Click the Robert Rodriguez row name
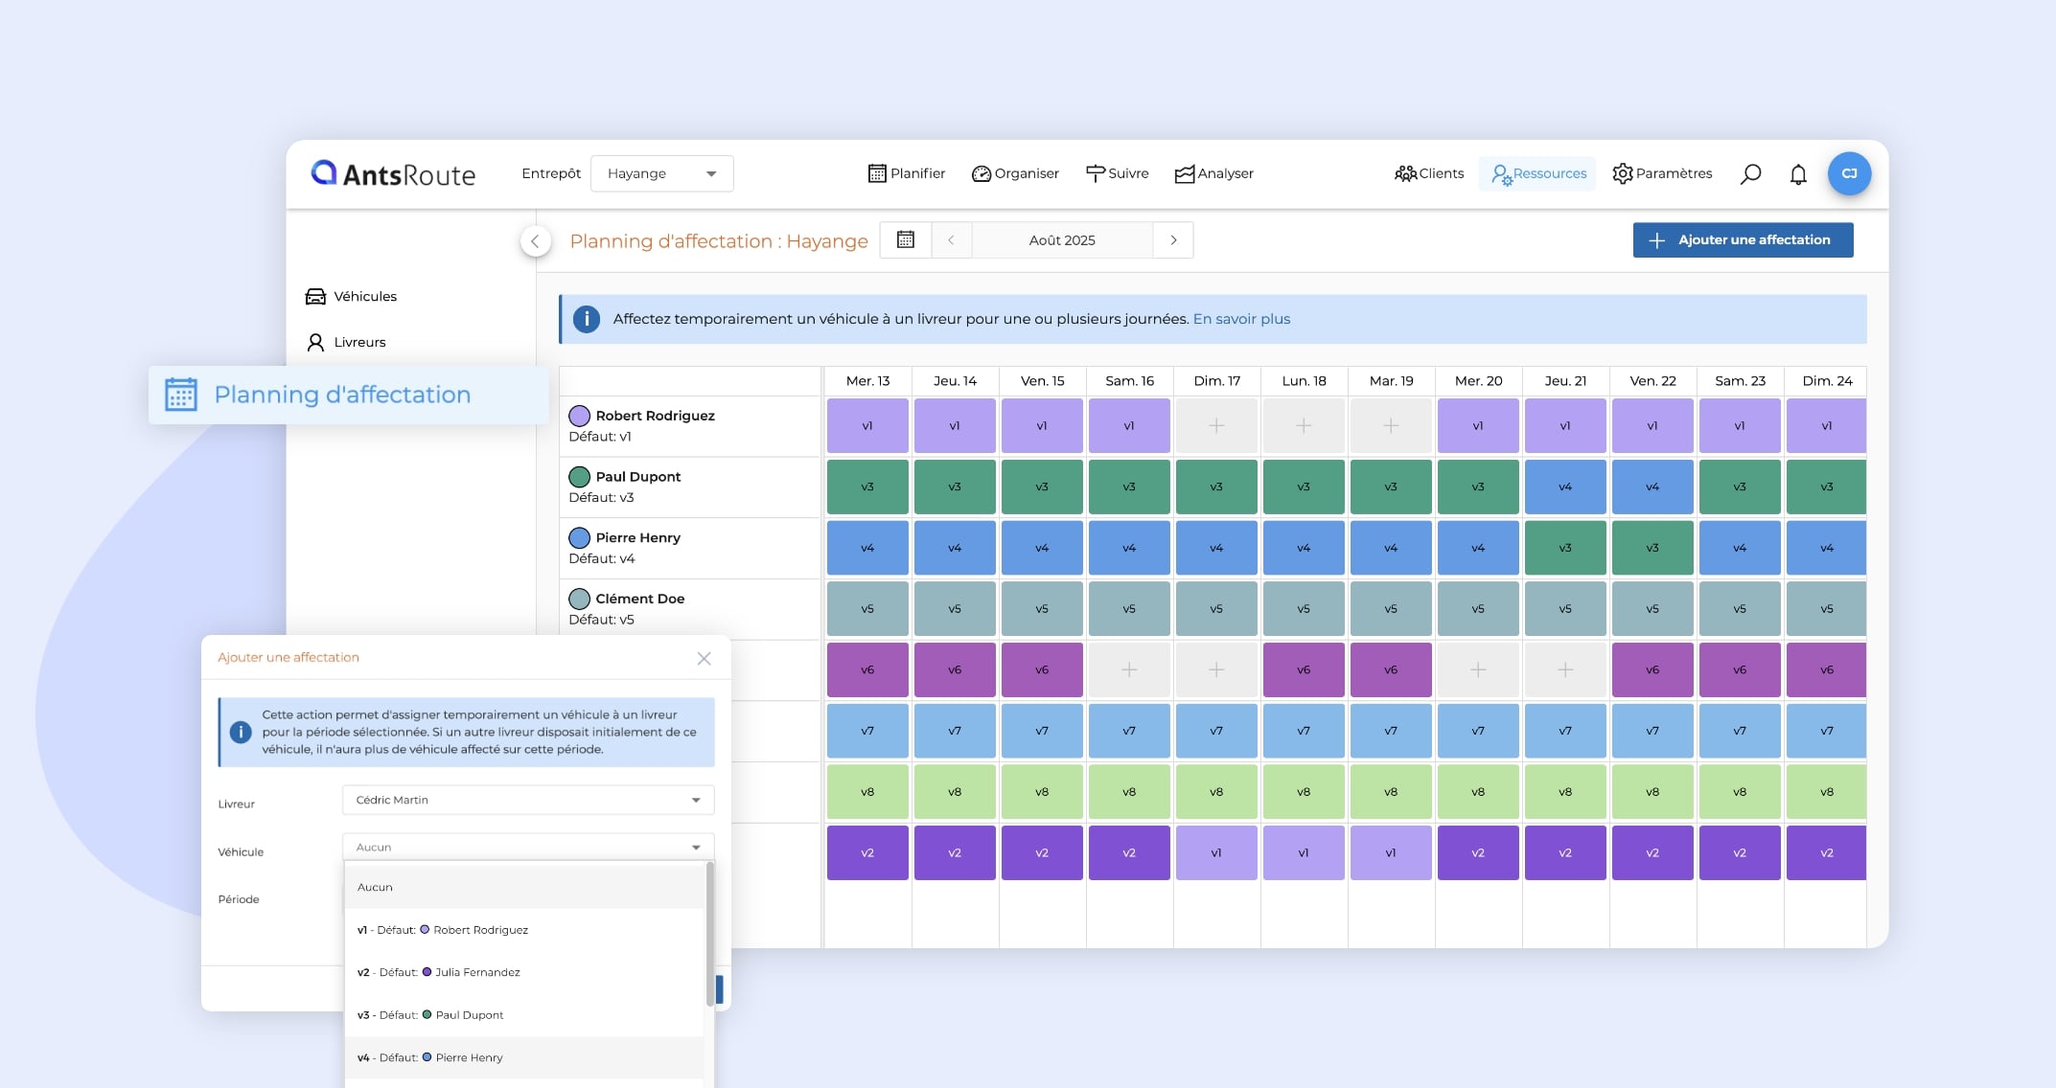 (x=656, y=416)
